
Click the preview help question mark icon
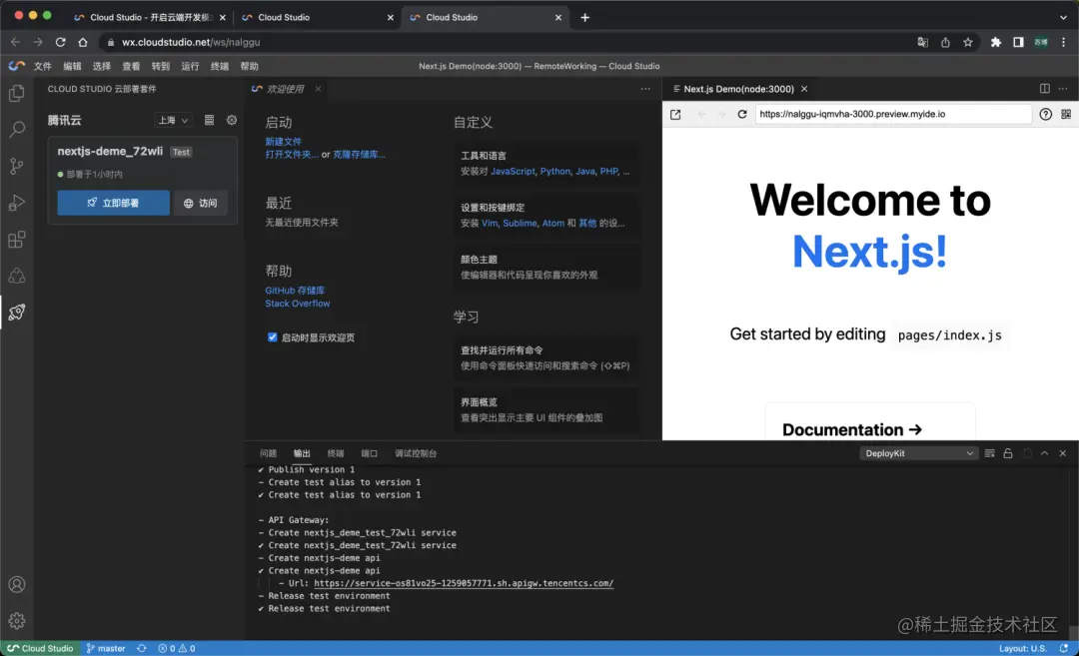(x=1045, y=114)
